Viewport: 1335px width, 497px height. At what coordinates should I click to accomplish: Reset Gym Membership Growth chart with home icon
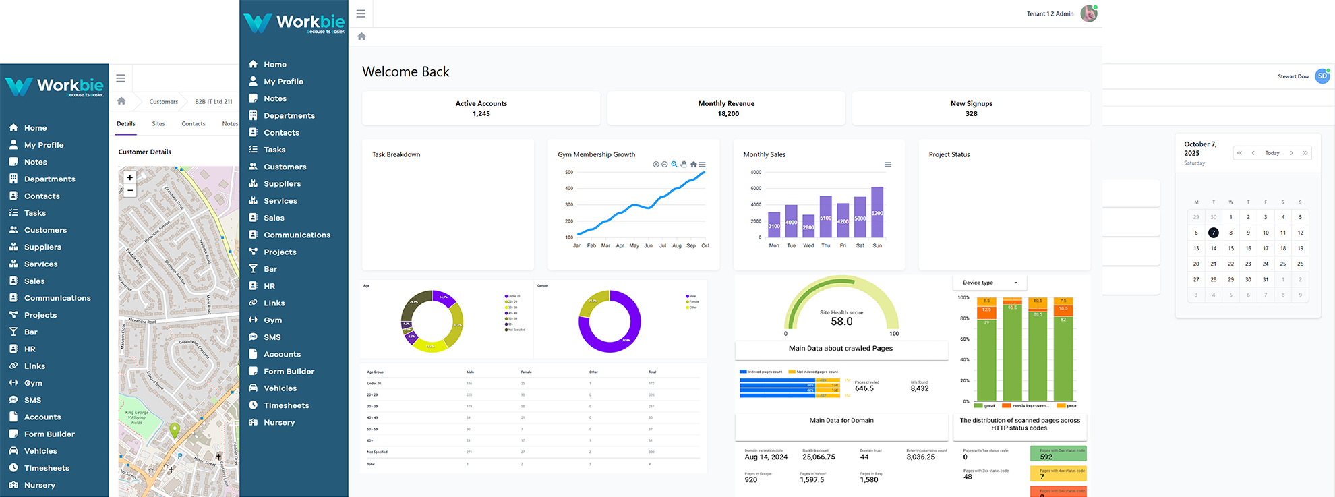point(693,165)
